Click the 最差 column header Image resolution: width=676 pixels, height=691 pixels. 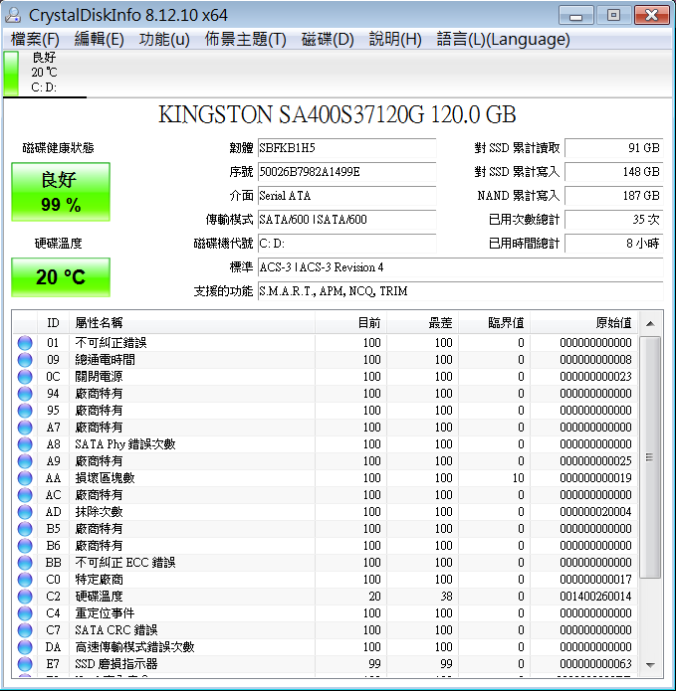423,323
